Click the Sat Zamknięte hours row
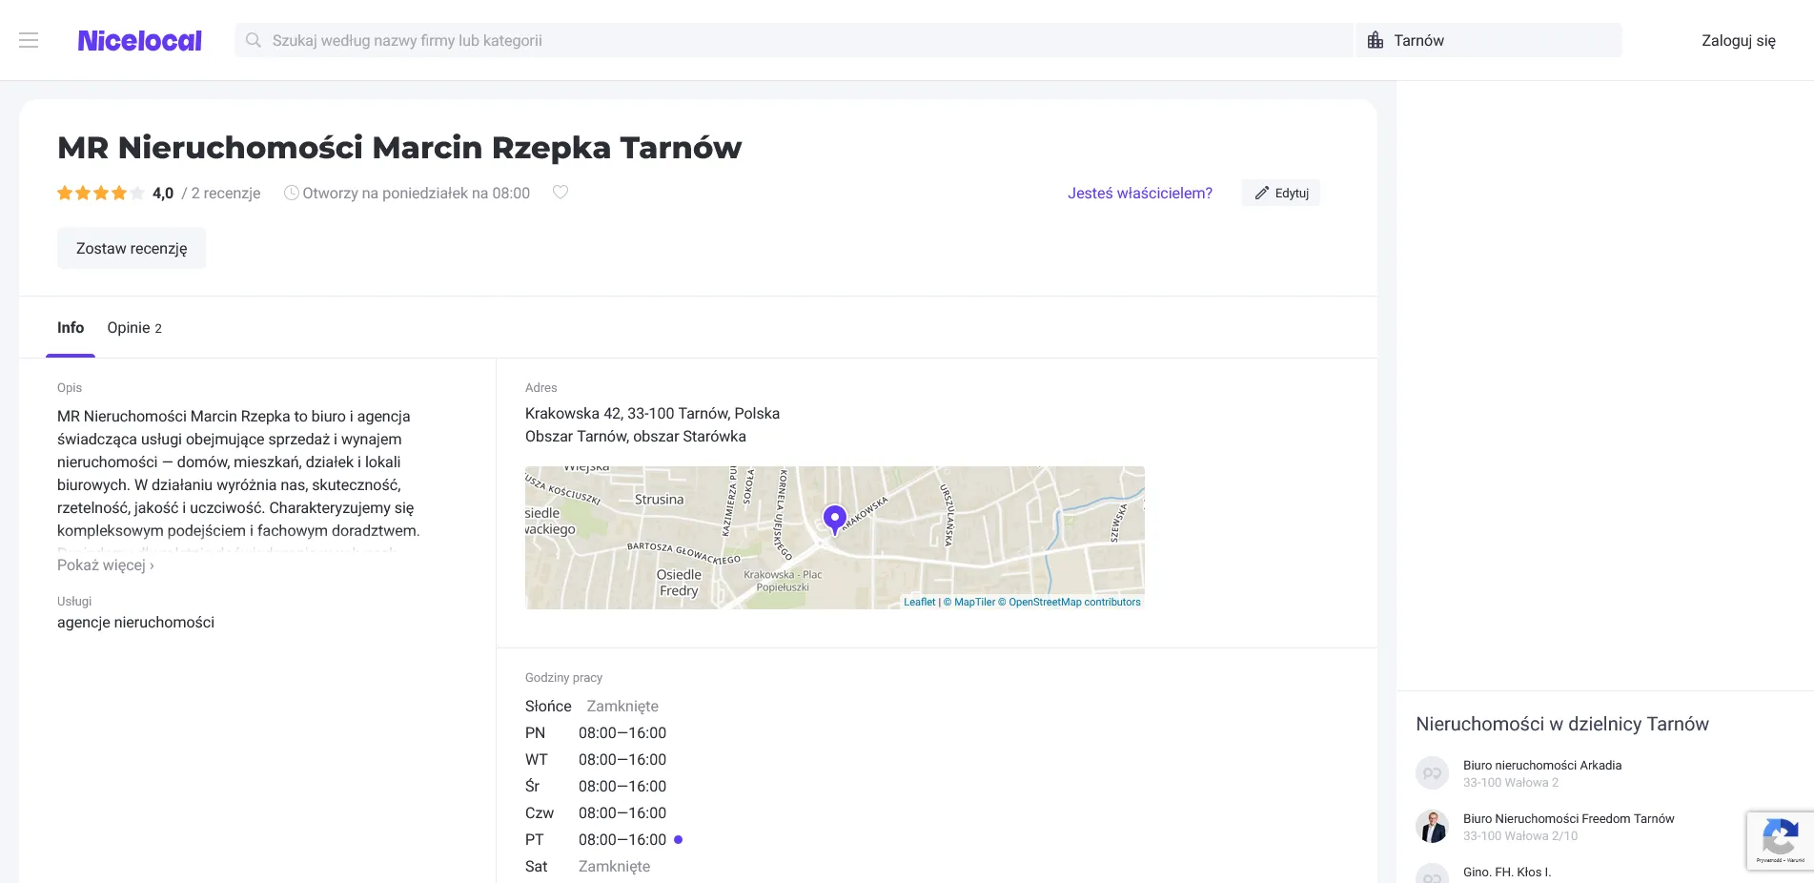Viewport: 1814px width, 883px height. click(587, 866)
